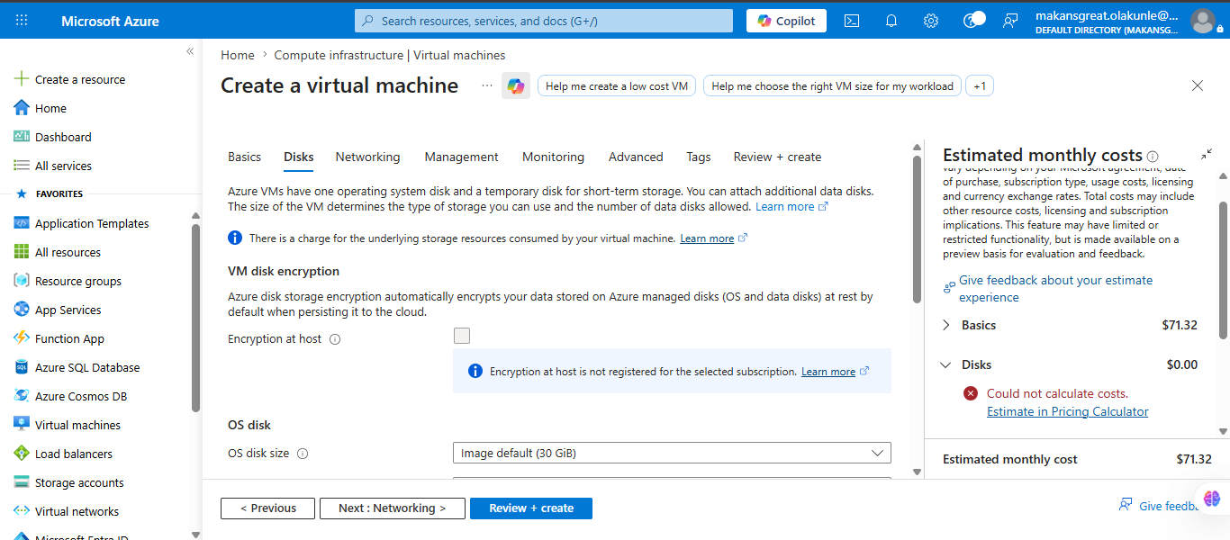Open the notifications bell
This screenshot has width=1230, height=540.
tap(891, 20)
